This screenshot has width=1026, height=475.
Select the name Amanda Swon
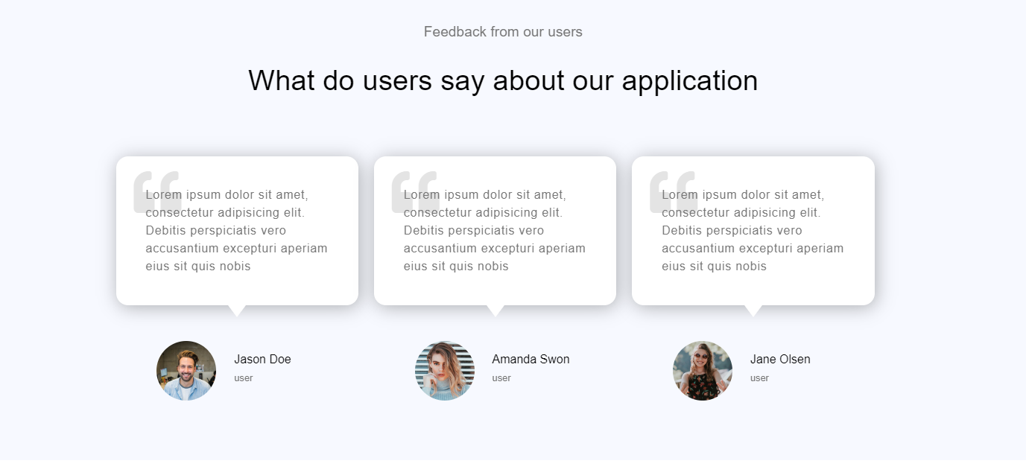531,359
